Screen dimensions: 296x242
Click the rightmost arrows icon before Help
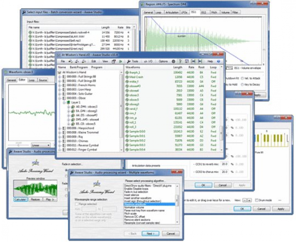200,61
